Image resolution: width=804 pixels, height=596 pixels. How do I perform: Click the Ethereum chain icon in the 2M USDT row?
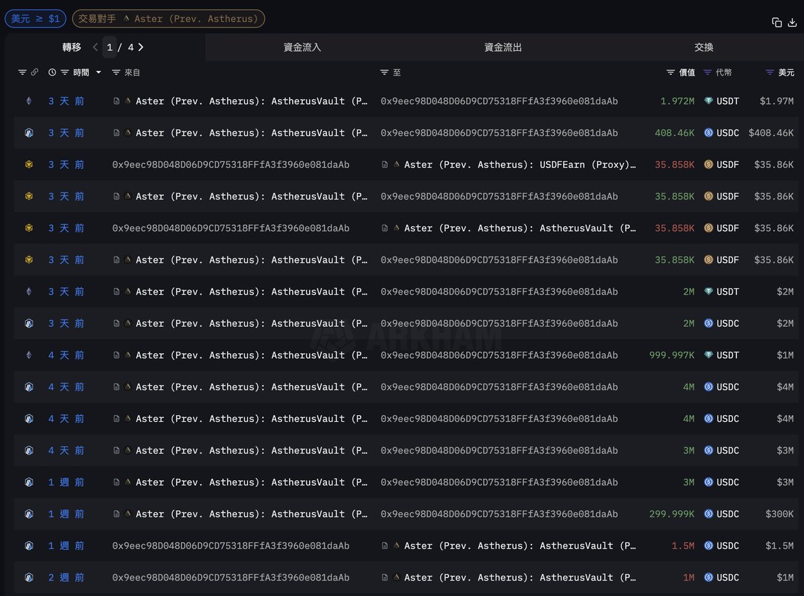(29, 292)
